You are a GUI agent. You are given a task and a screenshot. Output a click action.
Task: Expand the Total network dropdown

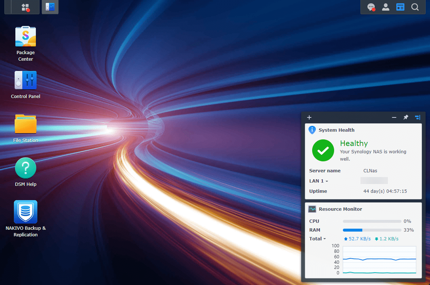tap(317, 239)
